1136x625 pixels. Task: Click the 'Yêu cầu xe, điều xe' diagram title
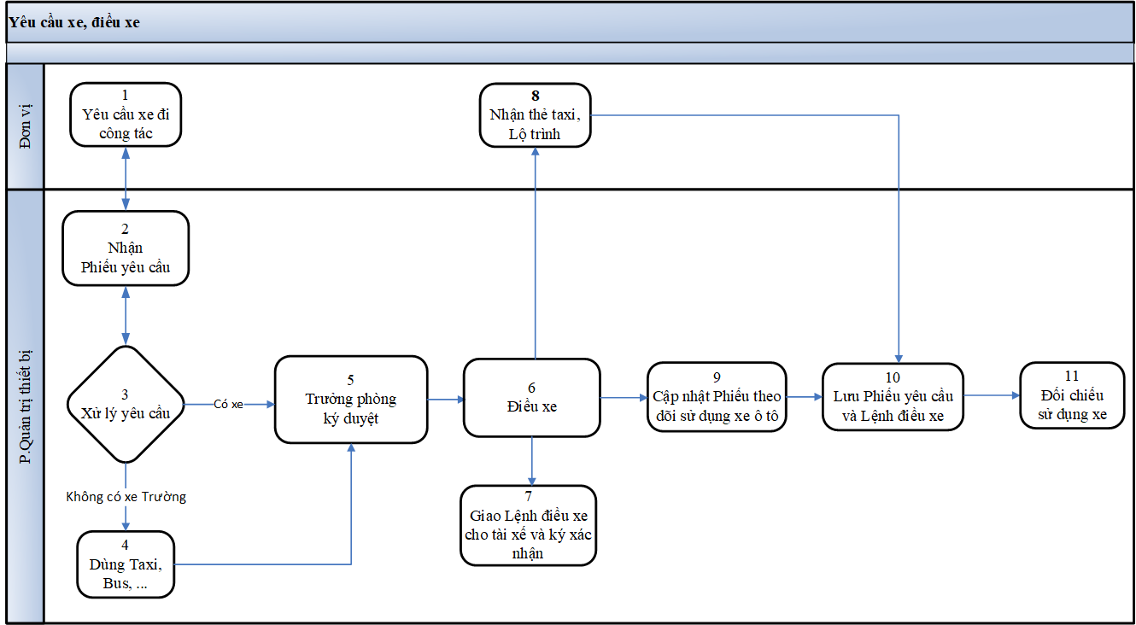coord(73,23)
